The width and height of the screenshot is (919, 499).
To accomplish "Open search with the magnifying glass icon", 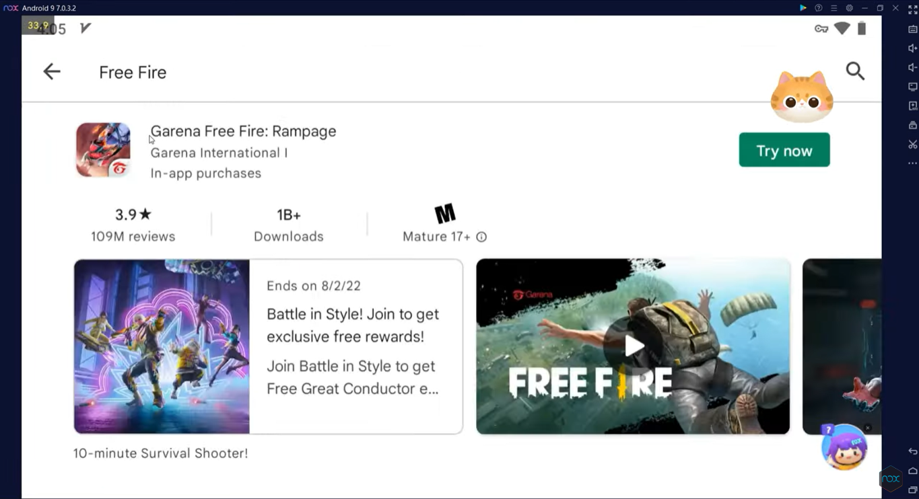I will (x=855, y=71).
